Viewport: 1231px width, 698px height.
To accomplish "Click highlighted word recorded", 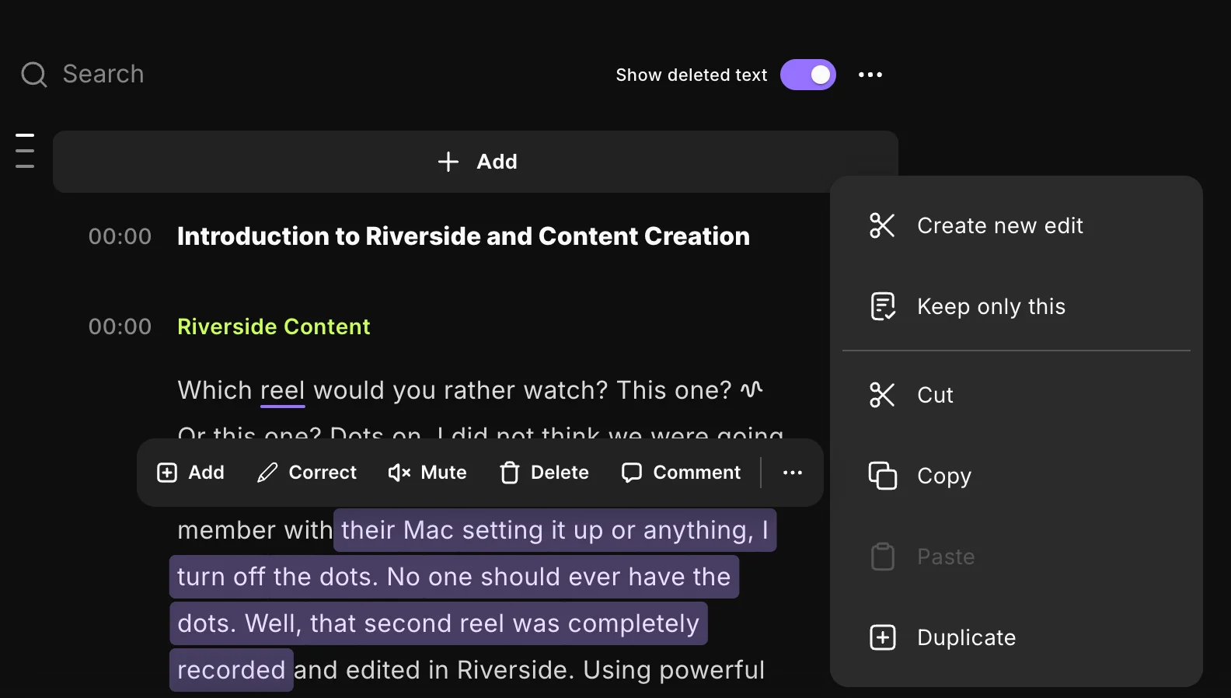I will (232, 670).
